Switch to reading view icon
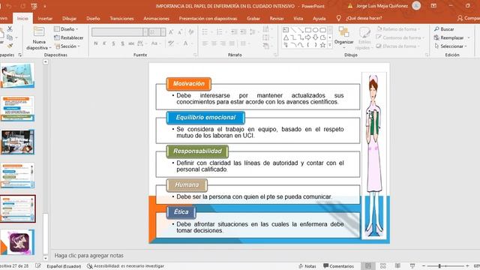 point(397,266)
